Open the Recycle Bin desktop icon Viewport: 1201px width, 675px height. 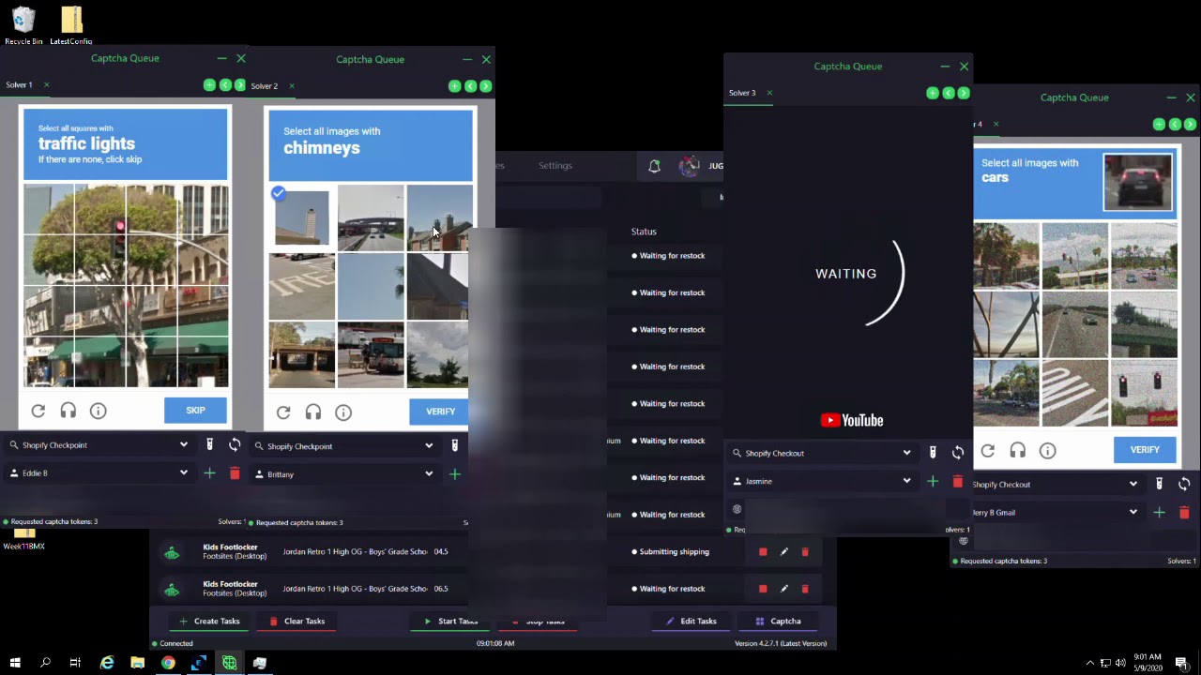(x=23, y=25)
